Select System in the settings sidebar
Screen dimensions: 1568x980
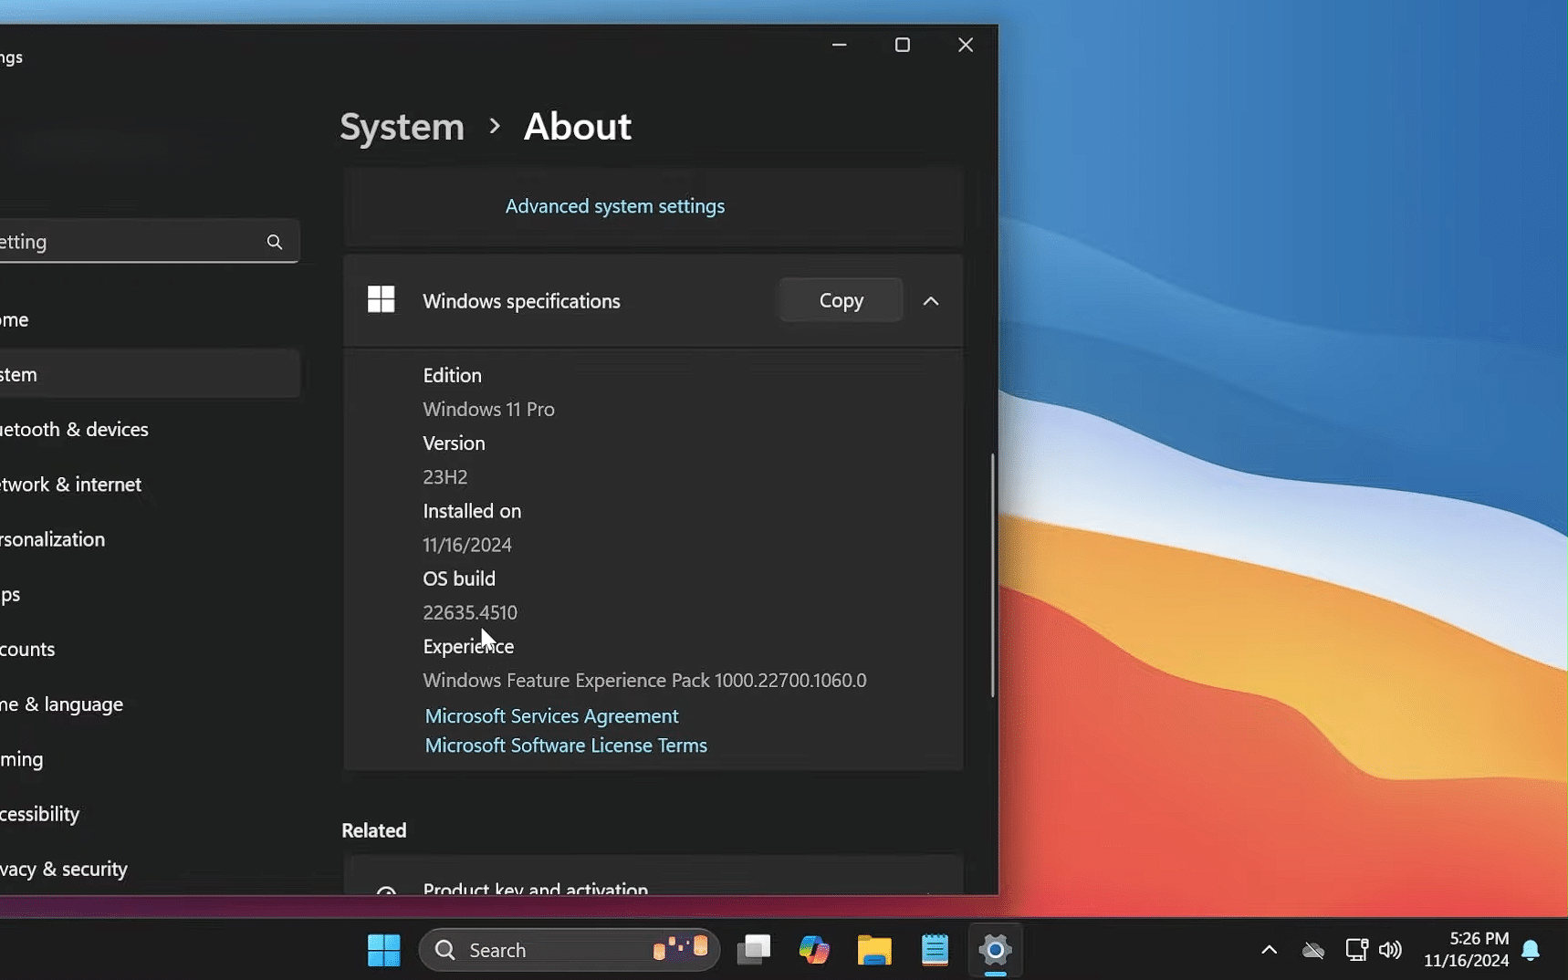click(149, 374)
